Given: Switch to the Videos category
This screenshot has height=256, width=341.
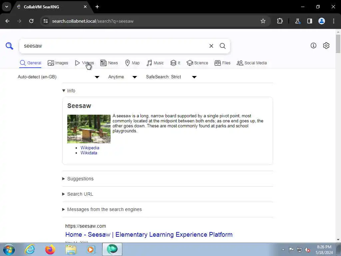Looking at the screenshot, I should tap(84, 63).
